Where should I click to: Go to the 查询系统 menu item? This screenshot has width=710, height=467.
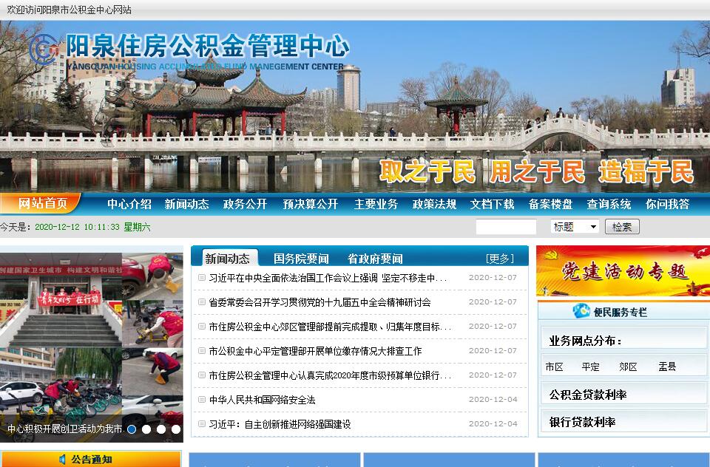(609, 205)
